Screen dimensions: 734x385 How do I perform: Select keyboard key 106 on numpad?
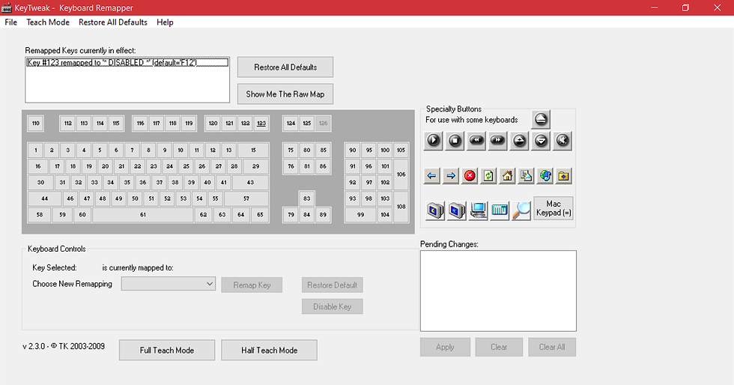(401, 175)
